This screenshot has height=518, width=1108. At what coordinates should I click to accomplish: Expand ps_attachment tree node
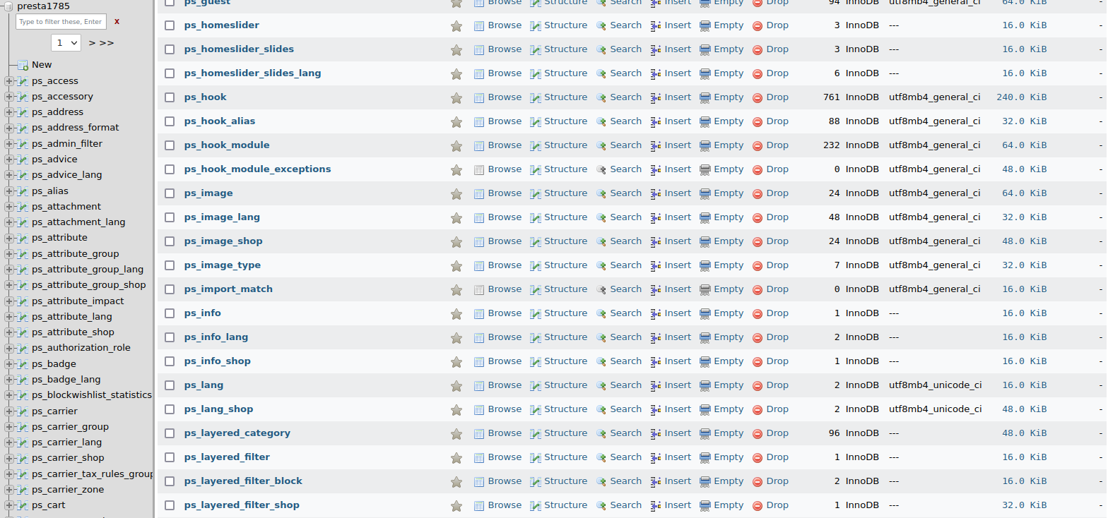[x=9, y=207]
